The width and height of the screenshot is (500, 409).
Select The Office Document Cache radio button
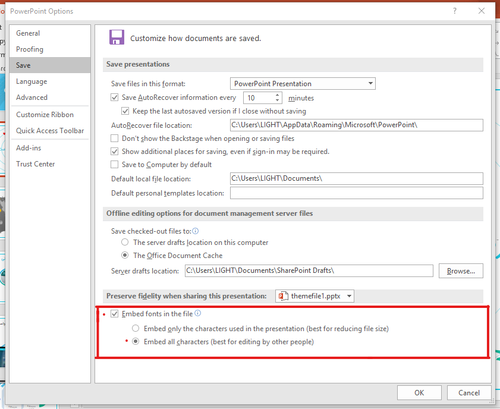(125, 256)
